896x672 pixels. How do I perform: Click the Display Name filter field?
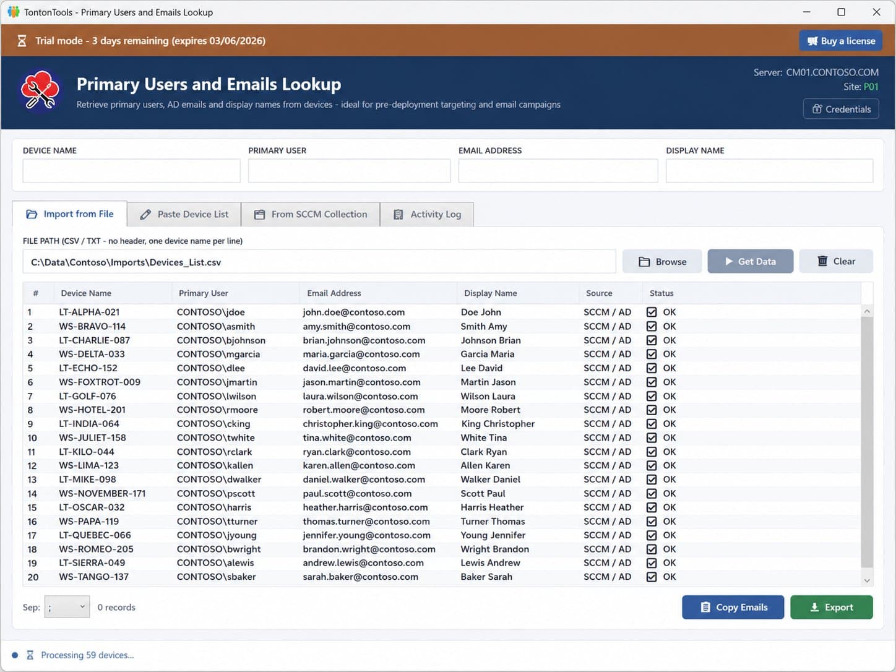tap(770, 171)
